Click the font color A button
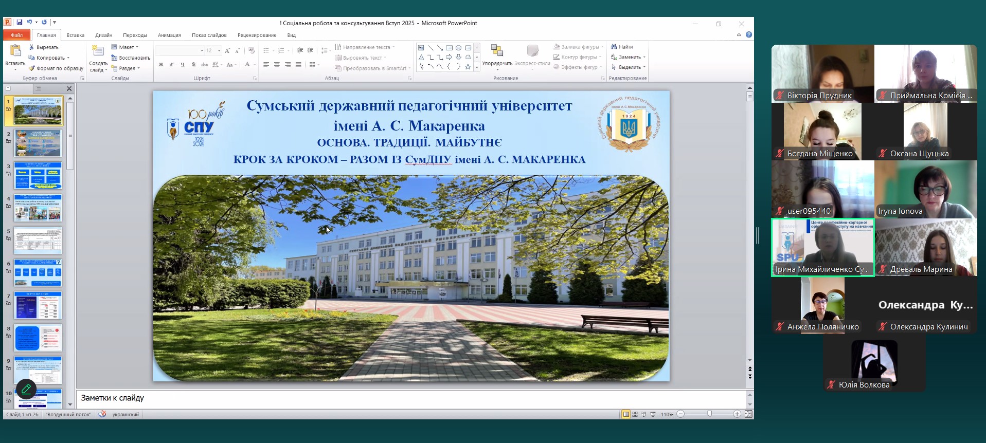 [x=247, y=64]
